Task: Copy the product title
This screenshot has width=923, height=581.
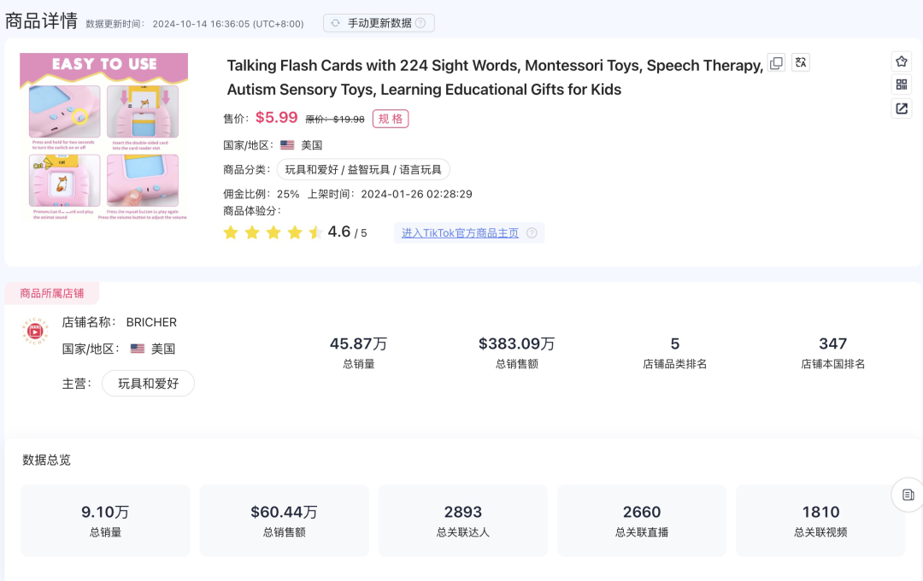Action: point(776,62)
